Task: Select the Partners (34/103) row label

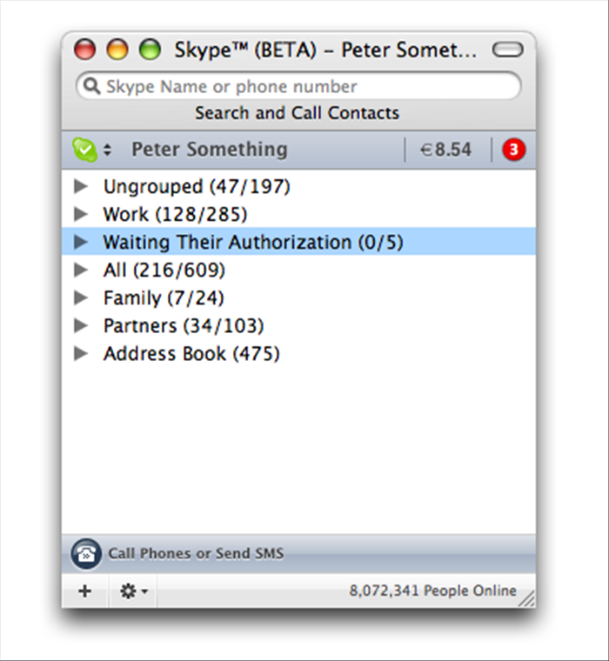Action: coord(184,326)
